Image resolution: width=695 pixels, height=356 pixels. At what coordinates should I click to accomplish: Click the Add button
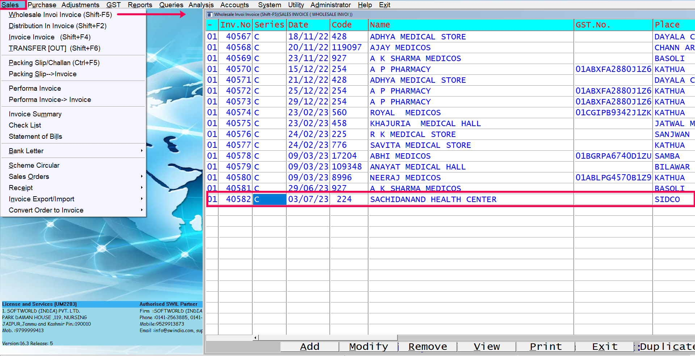pos(309,347)
